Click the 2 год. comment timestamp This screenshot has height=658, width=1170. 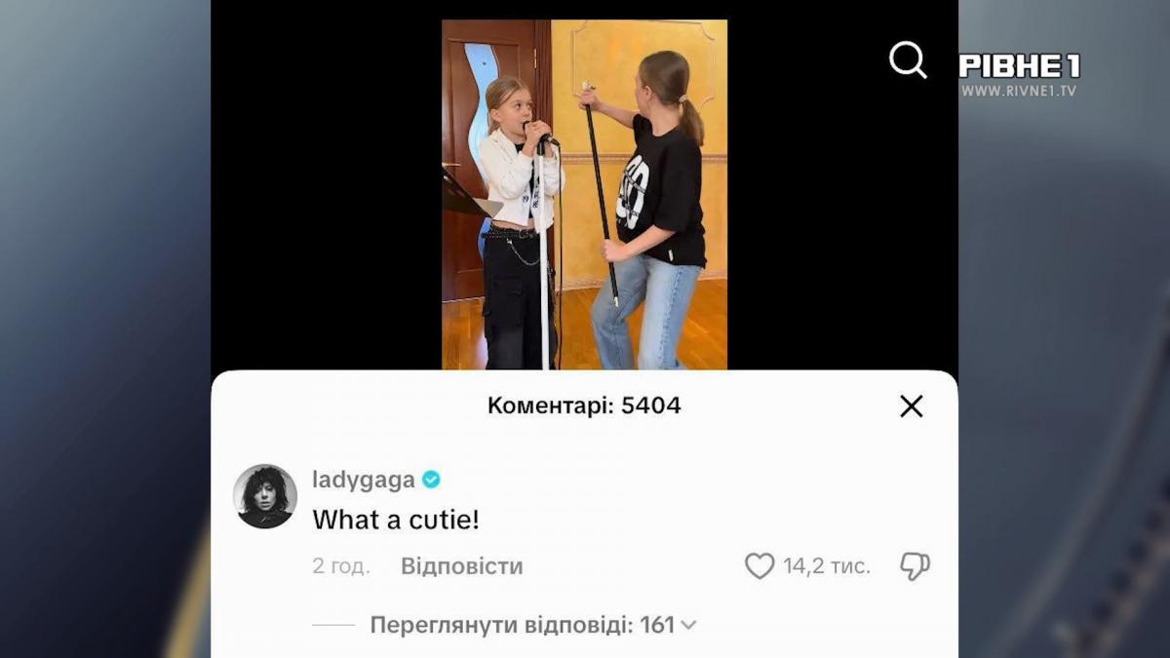pyautogui.click(x=341, y=566)
